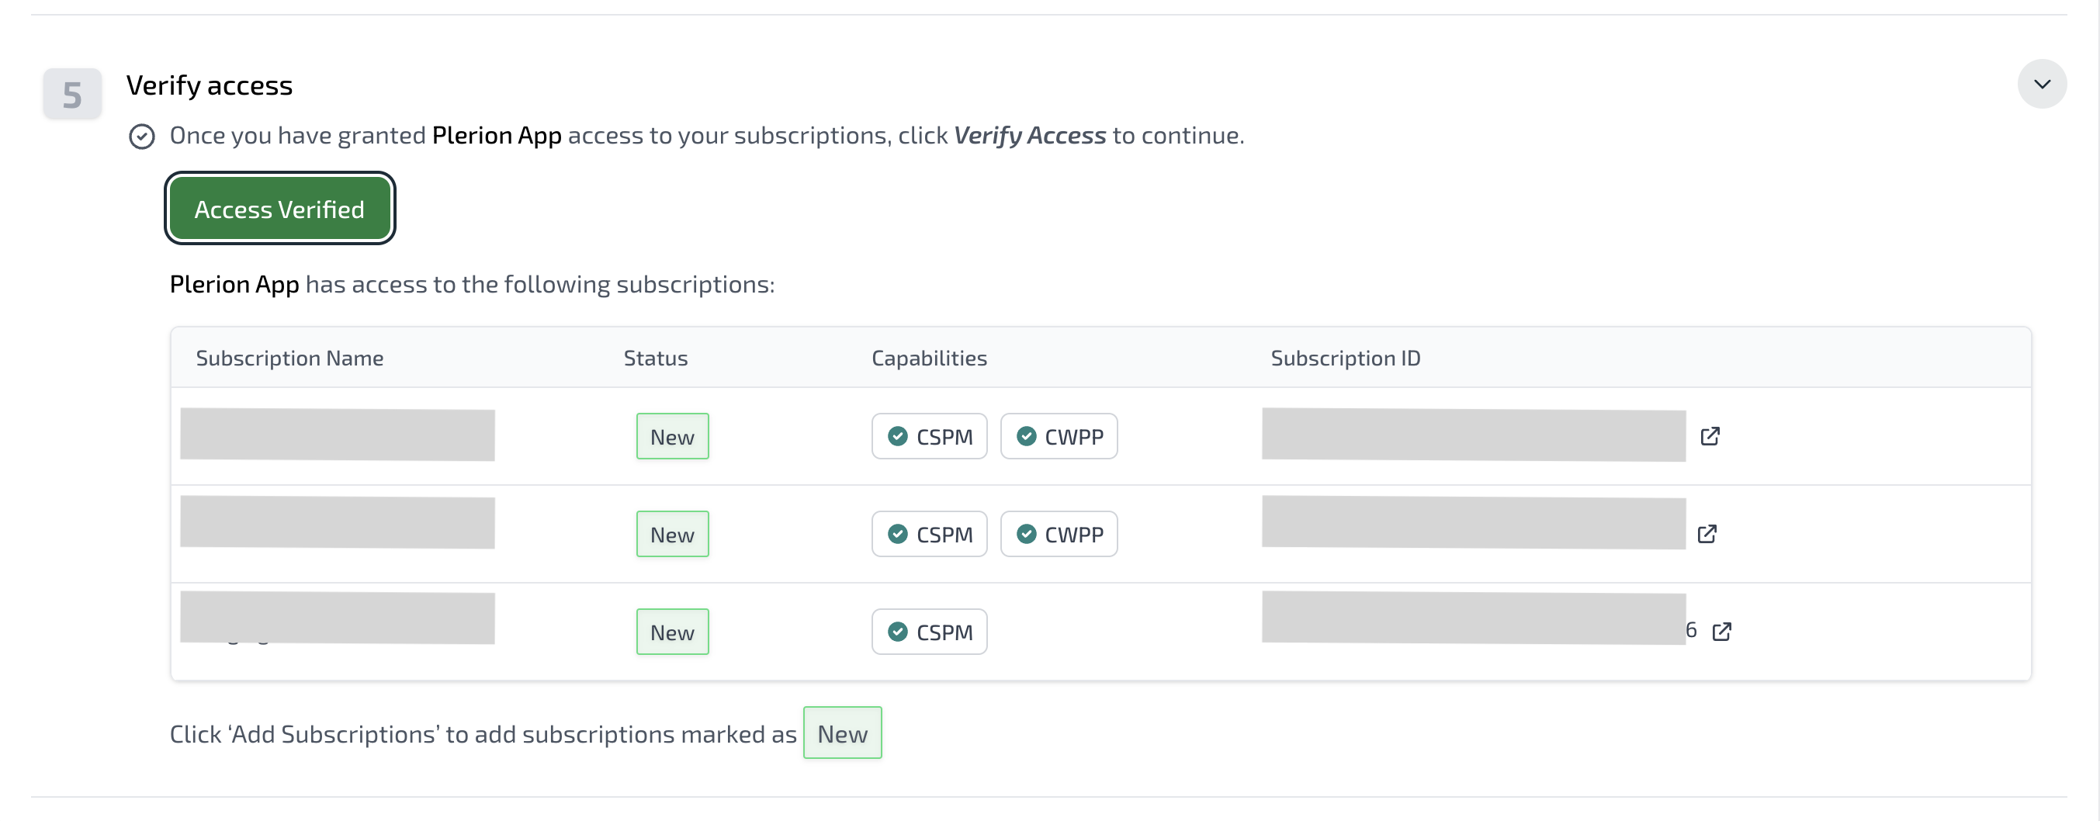Viewport: 2100px width, 821px height.
Task: Click CWPP check icon in first row
Action: pos(1027,436)
